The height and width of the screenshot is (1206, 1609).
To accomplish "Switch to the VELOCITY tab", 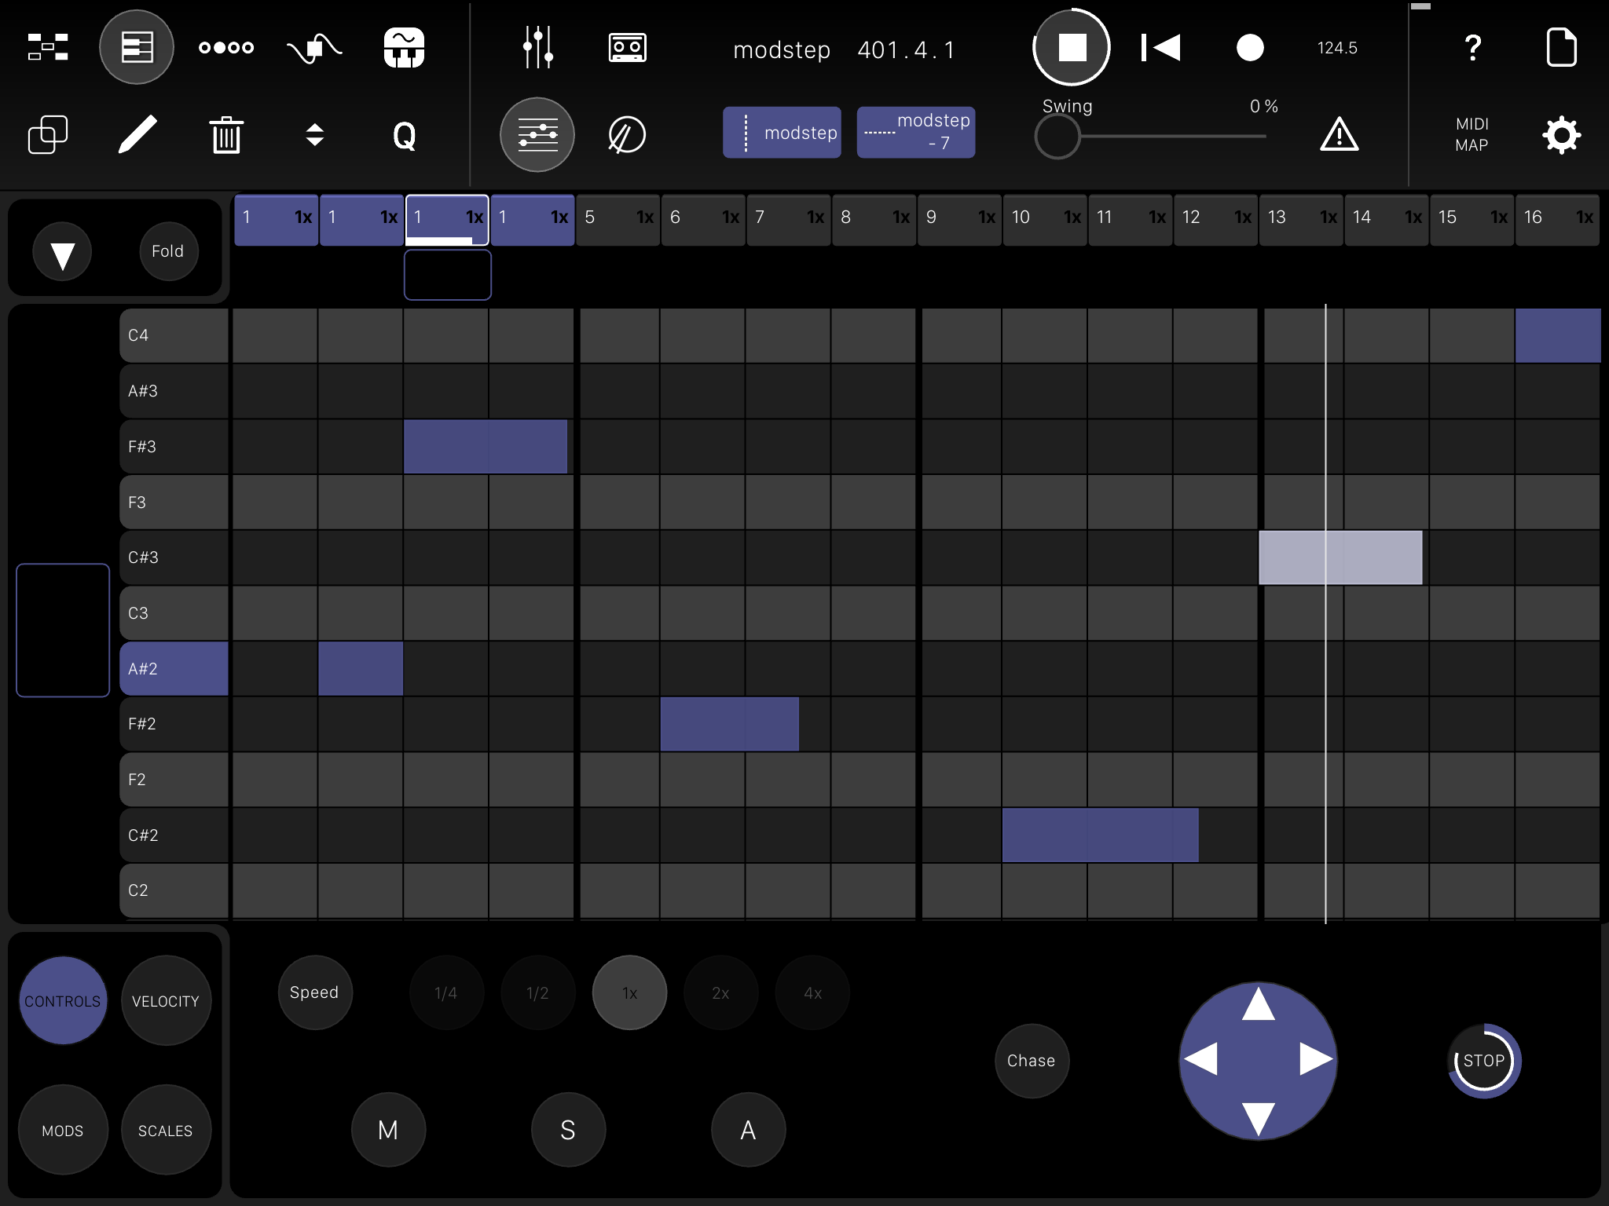I will pyautogui.click(x=165, y=1001).
